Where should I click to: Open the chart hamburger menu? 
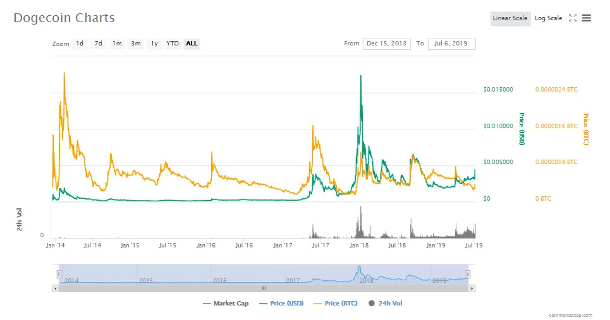coord(587,18)
